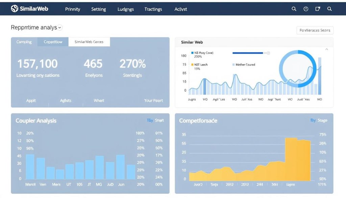Click the SimilarWeb logo icon

tap(15, 8)
